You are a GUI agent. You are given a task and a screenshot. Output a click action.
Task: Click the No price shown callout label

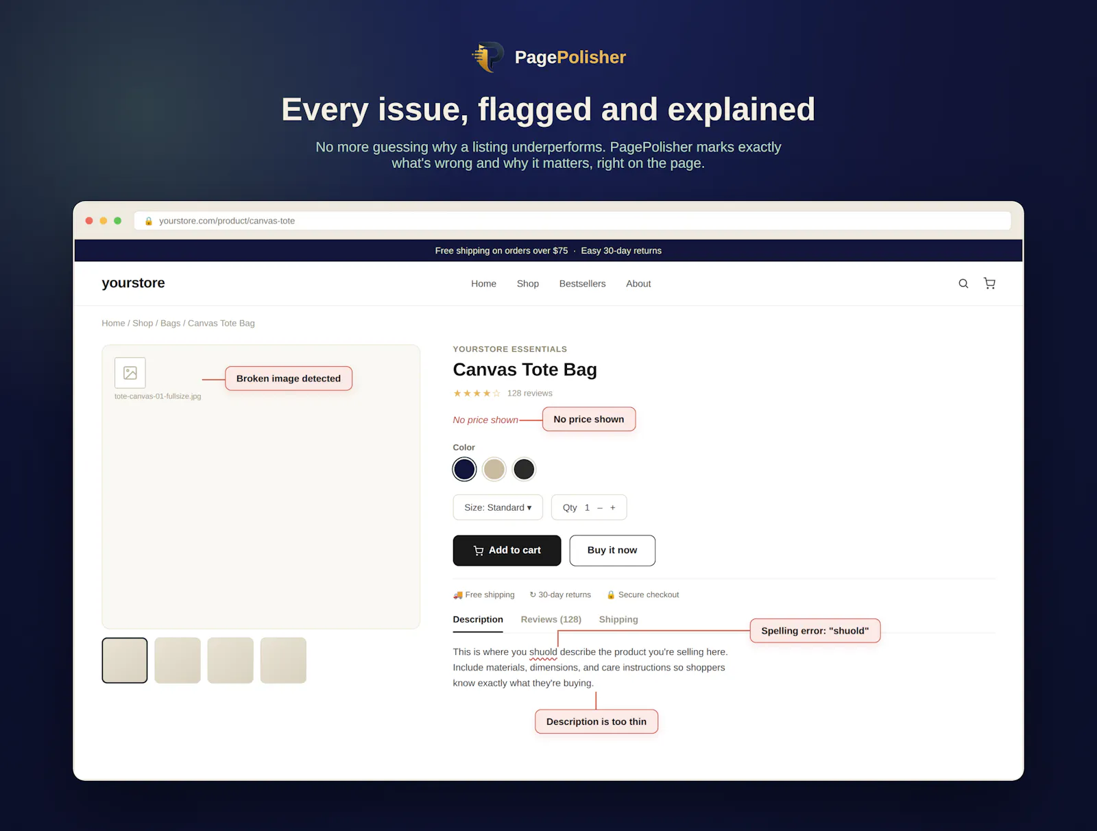pyautogui.click(x=589, y=420)
